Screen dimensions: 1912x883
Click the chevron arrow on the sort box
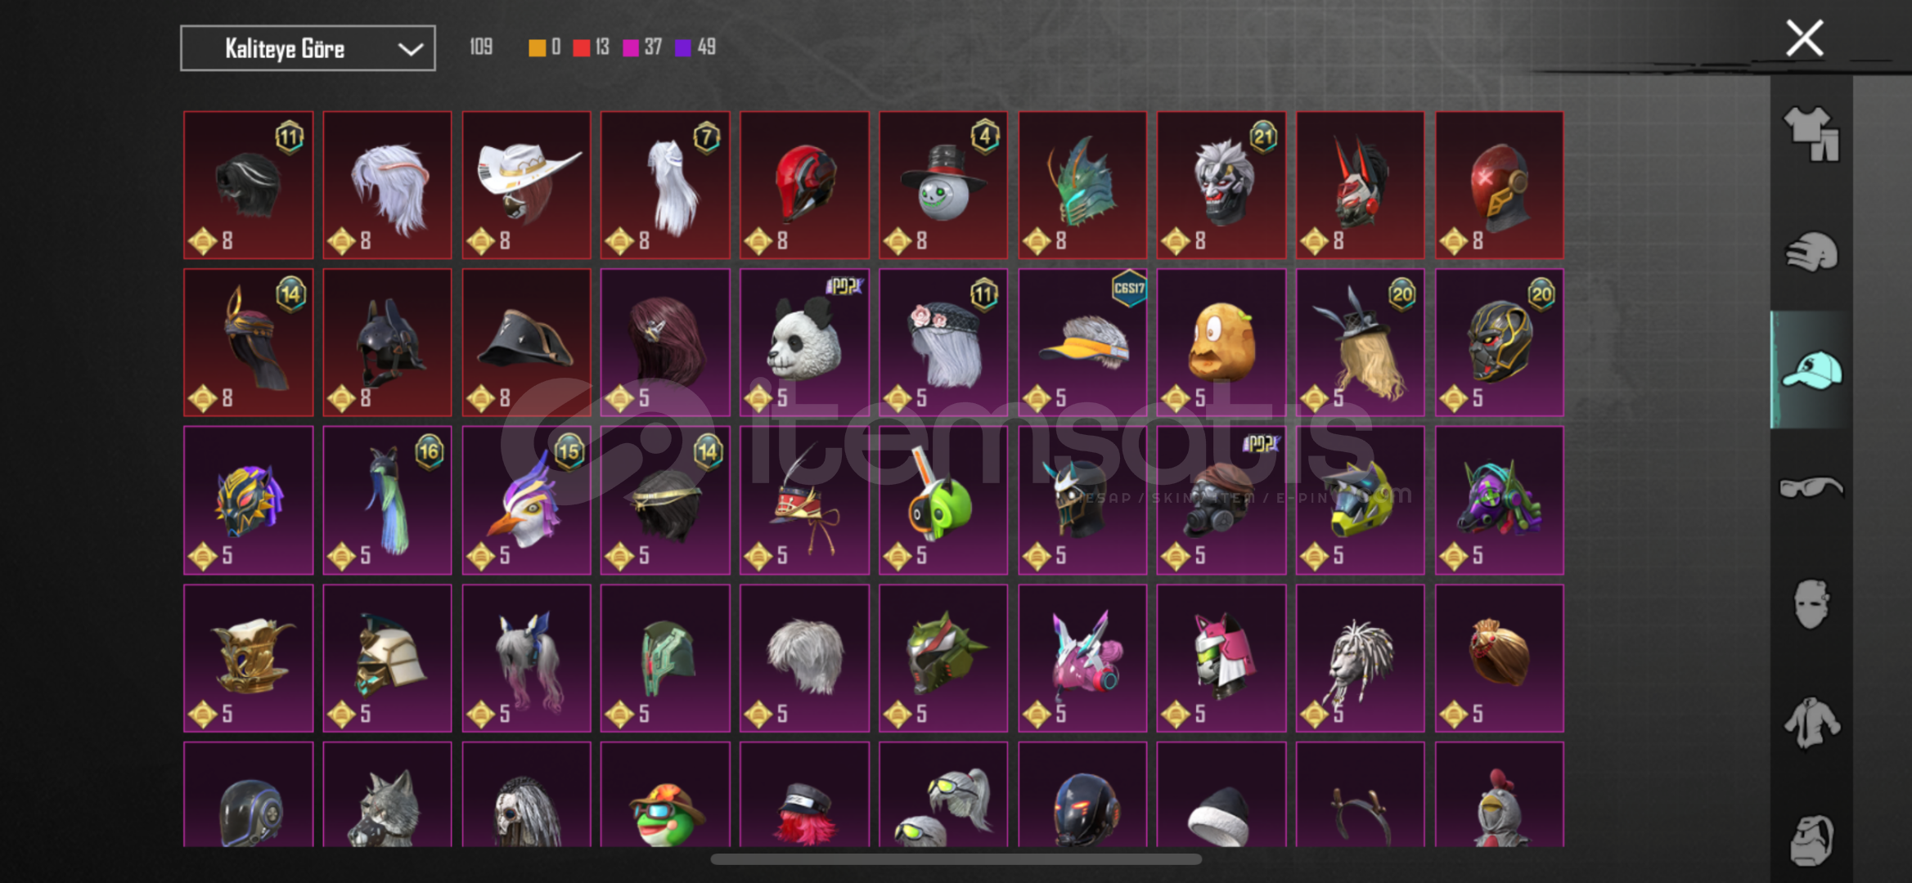click(410, 49)
